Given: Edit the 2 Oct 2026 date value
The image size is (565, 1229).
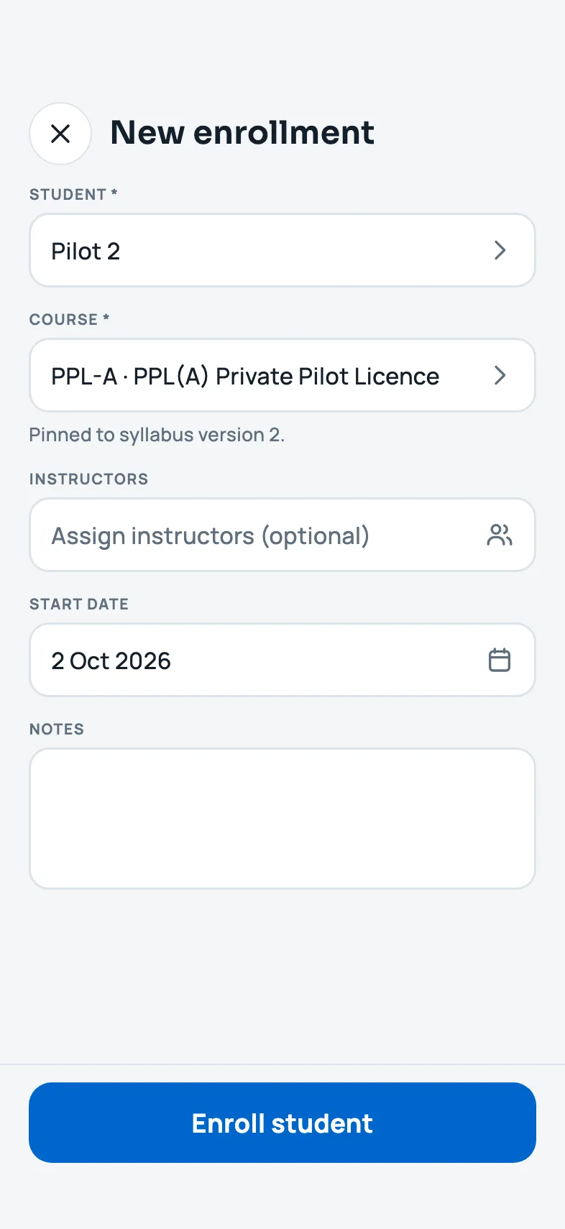Looking at the screenshot, I should coord(111,661).
